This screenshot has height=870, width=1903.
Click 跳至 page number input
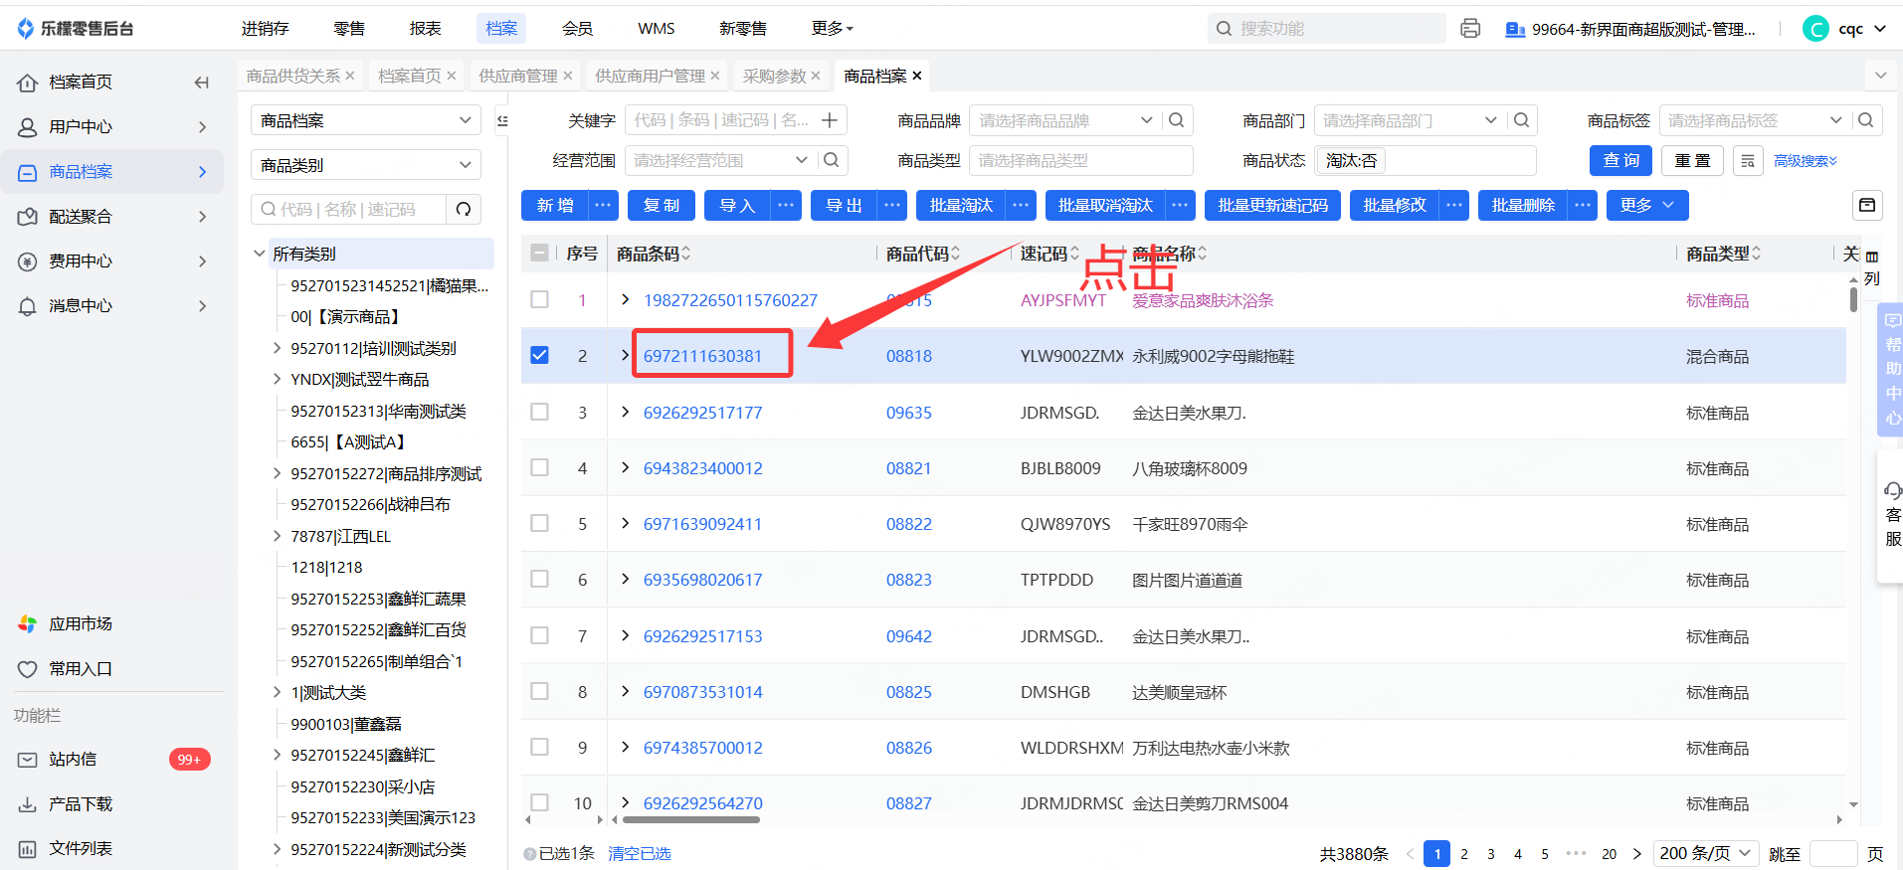pos(1833,853)
